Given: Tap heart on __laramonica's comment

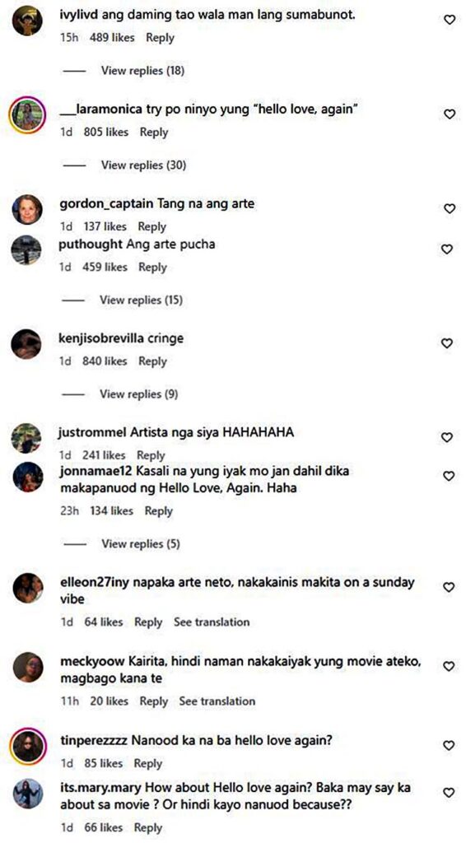Looking at the screenshot, I should 449,114.
